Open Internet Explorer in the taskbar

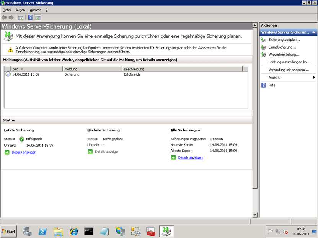pyautogui.click(x=74, y=231)
